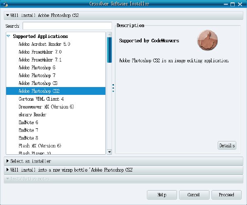This screenshot has height=205, width=247.
Task: Click the Photoshop CS2 description text
Action: (174, 61)
